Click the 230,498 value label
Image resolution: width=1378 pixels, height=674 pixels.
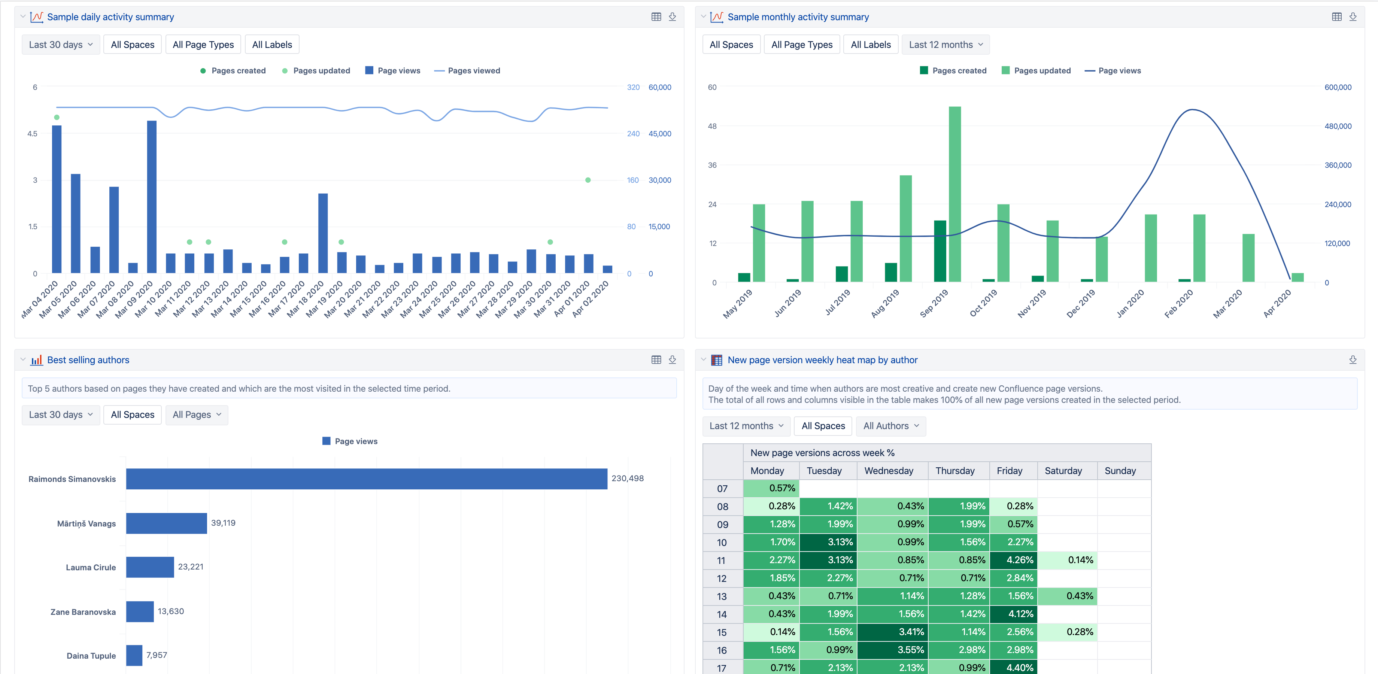click(628, 478)
